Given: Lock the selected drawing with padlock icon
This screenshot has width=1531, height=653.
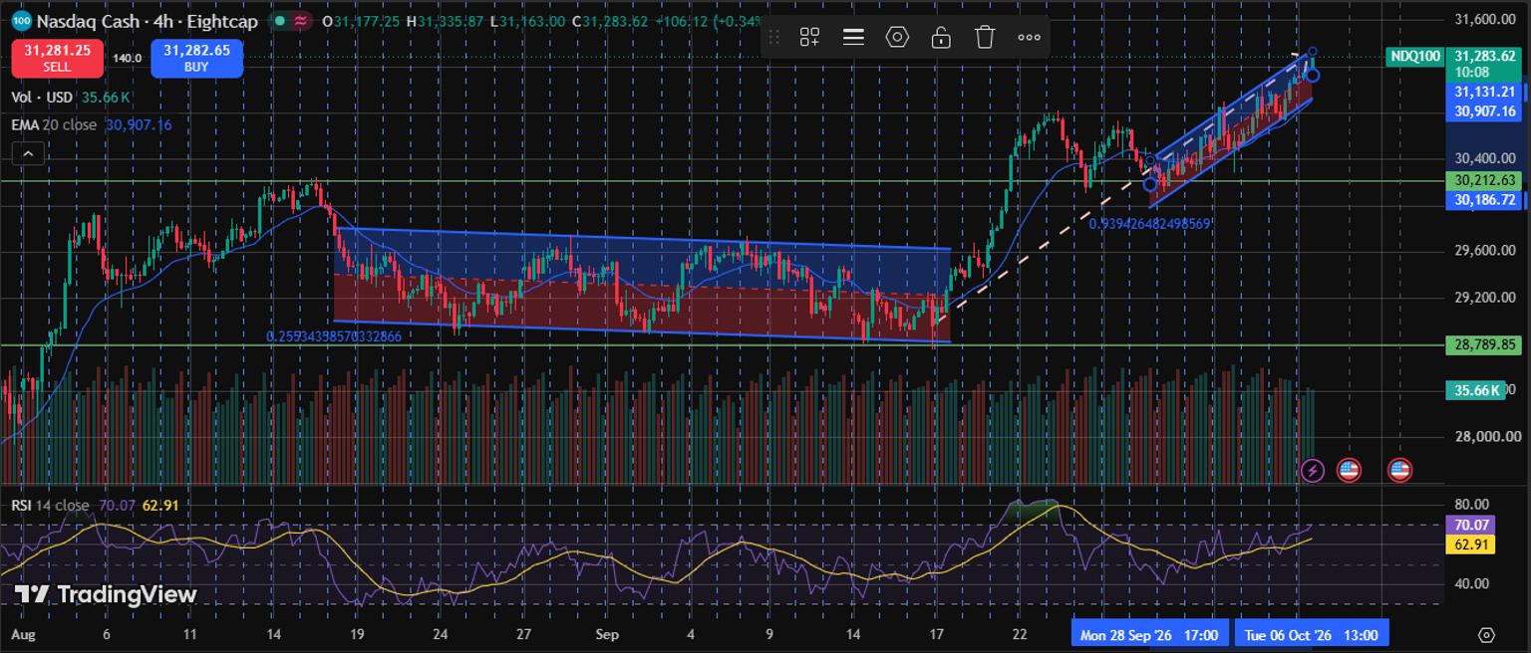Looking at the screenshot, I should tap(940, 38).
